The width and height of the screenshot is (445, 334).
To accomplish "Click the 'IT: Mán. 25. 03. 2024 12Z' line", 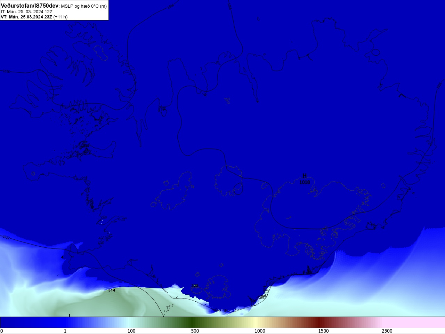I will tap(27, 11).
